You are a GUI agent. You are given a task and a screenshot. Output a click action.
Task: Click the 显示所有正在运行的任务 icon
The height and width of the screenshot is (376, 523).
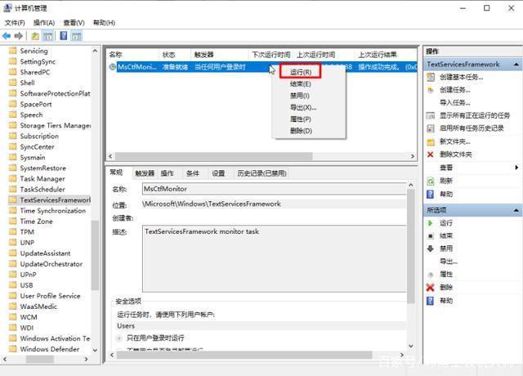click(x=431, y=116)
